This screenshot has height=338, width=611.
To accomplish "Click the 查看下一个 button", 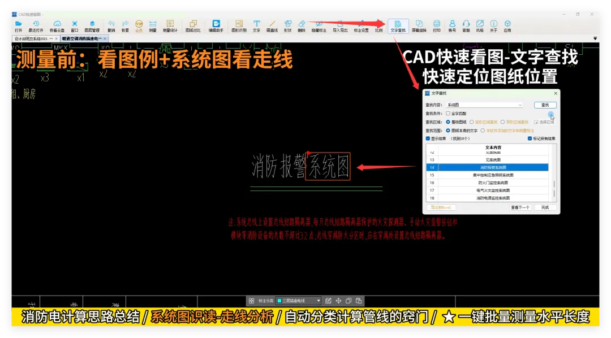I will click(x=520, y=207).
